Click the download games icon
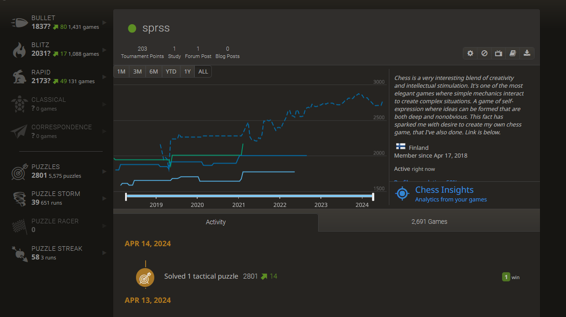 [527, 53]
